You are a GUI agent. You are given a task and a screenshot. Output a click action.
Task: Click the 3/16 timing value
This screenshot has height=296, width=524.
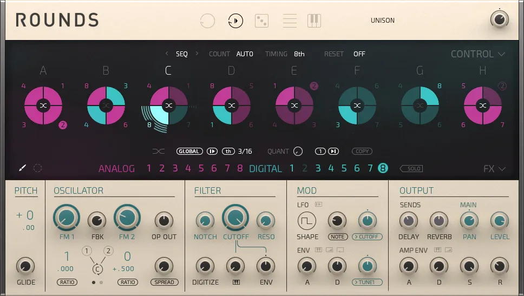(245, 152)
